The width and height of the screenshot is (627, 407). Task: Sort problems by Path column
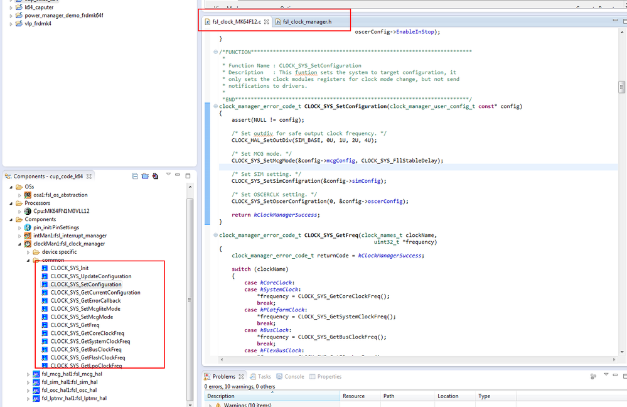[407, 396]
